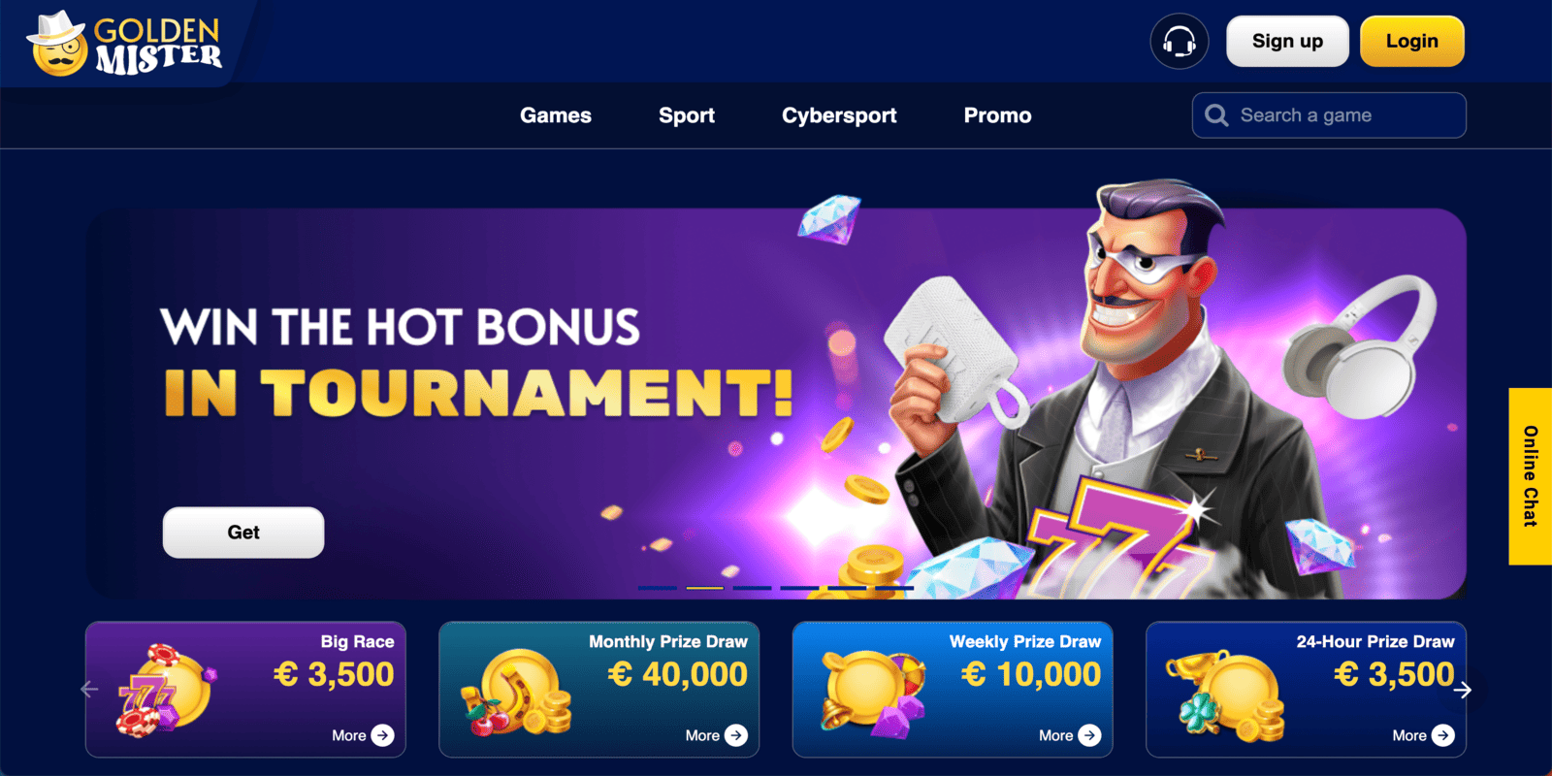
Task: Click the yellow Login button
Action: pos(1412,42)
